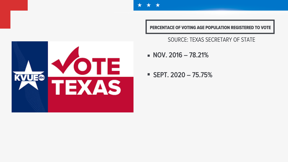Click the OTE letters in the logo
The width and height of the screenshot is (288, 162).
[97, 66]
